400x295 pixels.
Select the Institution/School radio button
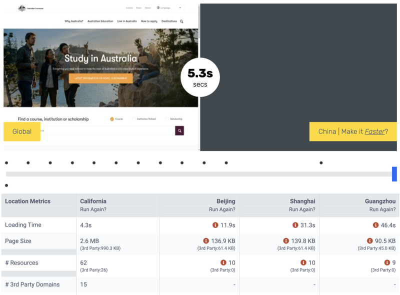(x=133, y=119)
